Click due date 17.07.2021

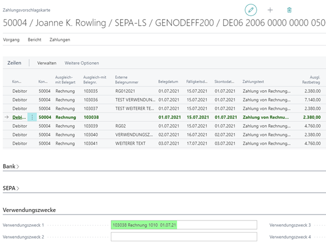click(197, 144)
